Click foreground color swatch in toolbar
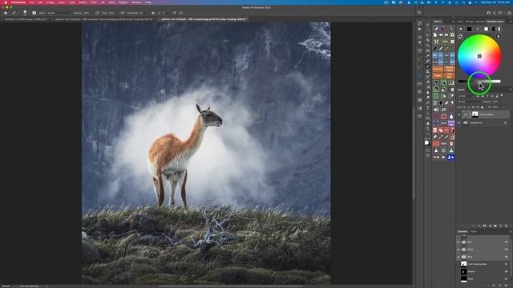This screenshot has height=288, width=513. tap(426, 142)
